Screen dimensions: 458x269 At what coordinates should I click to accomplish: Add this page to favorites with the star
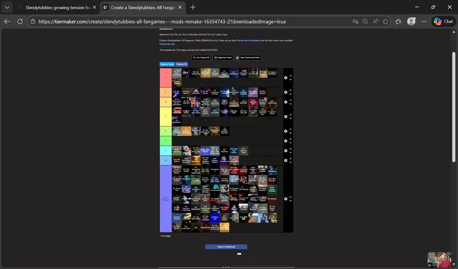click(386, 21)
